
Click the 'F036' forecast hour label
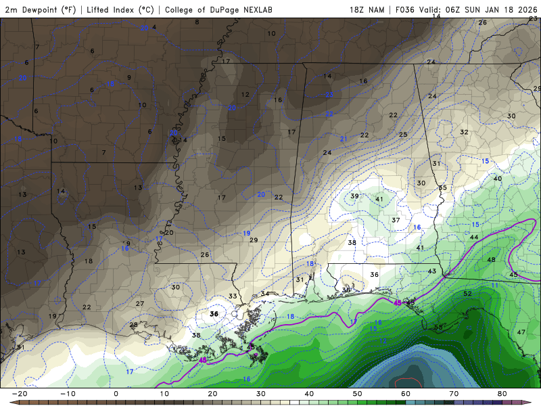point(404,9)
